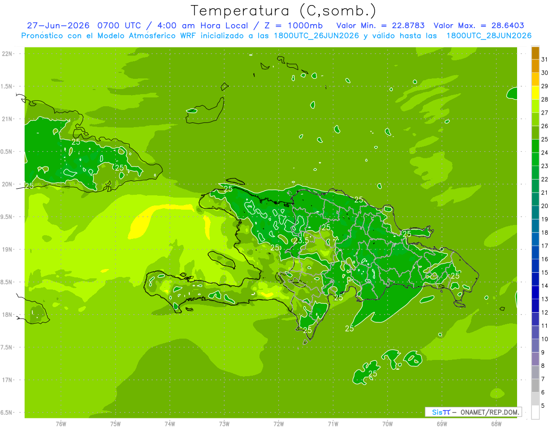
Task: Click the "Valor Max. = 28.6403" value
Action: [479, 26]
